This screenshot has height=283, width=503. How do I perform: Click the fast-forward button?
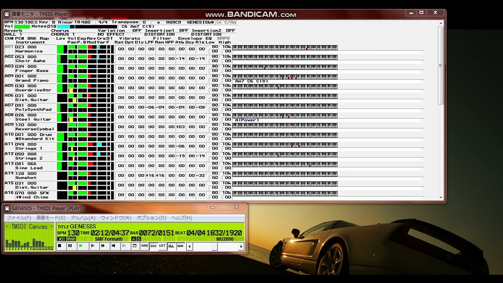[x=103, y=246]
